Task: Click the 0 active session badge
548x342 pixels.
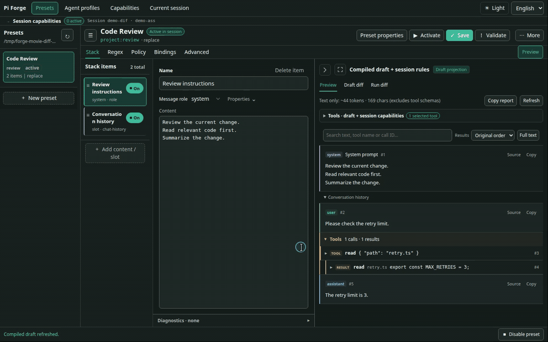Action: (74, 21)
